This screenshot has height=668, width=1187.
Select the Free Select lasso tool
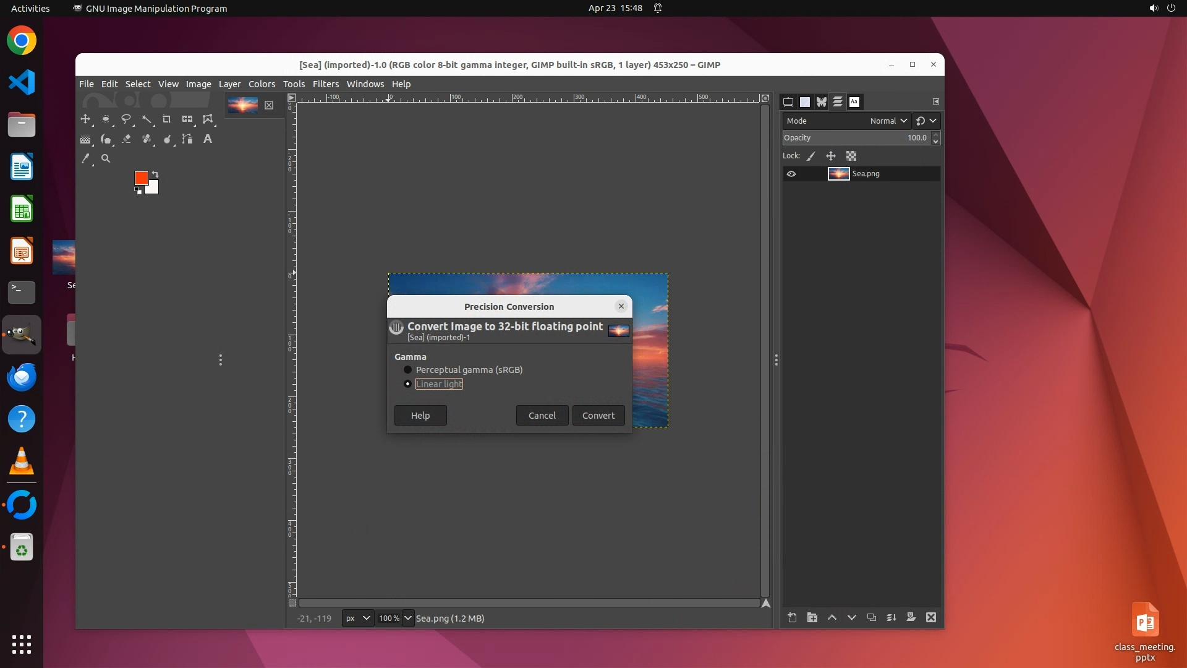pos(126,119)
